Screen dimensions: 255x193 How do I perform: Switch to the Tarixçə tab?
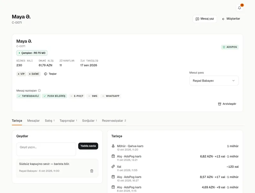coord(17,121)
